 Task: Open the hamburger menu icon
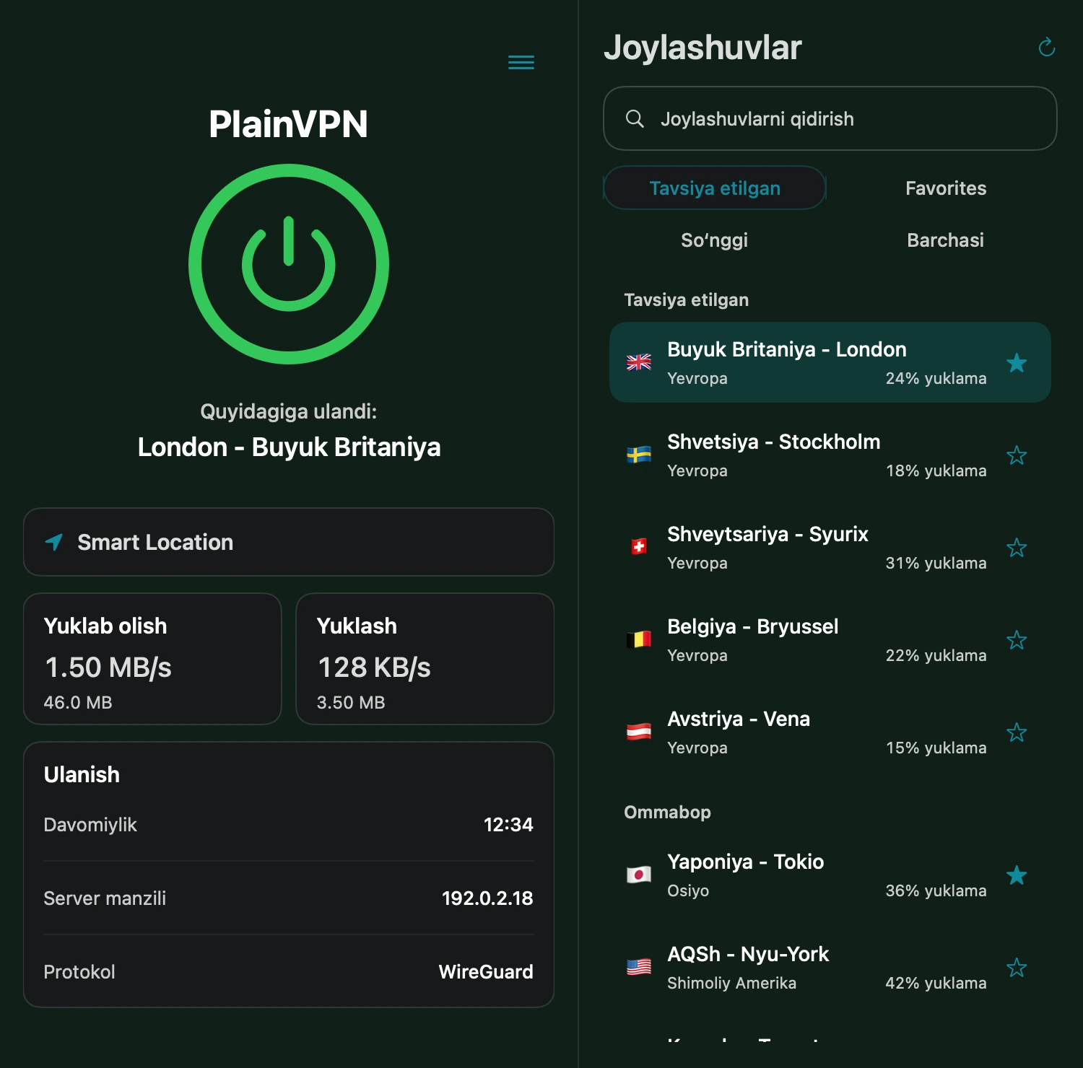521,63
